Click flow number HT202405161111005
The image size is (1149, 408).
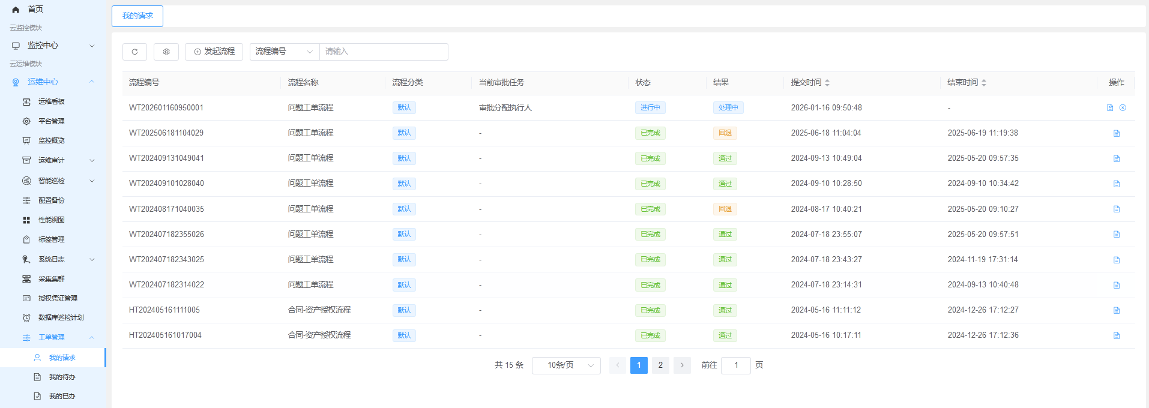click(x=164, y=310)
